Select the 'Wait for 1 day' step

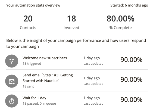click(35, 98)
